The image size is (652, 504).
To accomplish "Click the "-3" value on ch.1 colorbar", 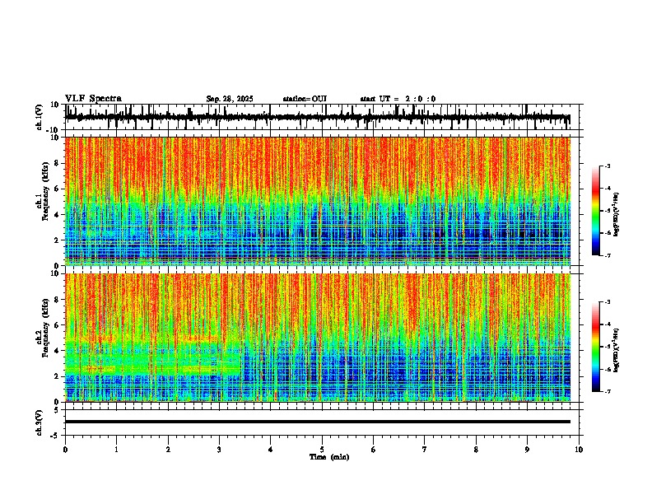I will click(x=607, y=166).
